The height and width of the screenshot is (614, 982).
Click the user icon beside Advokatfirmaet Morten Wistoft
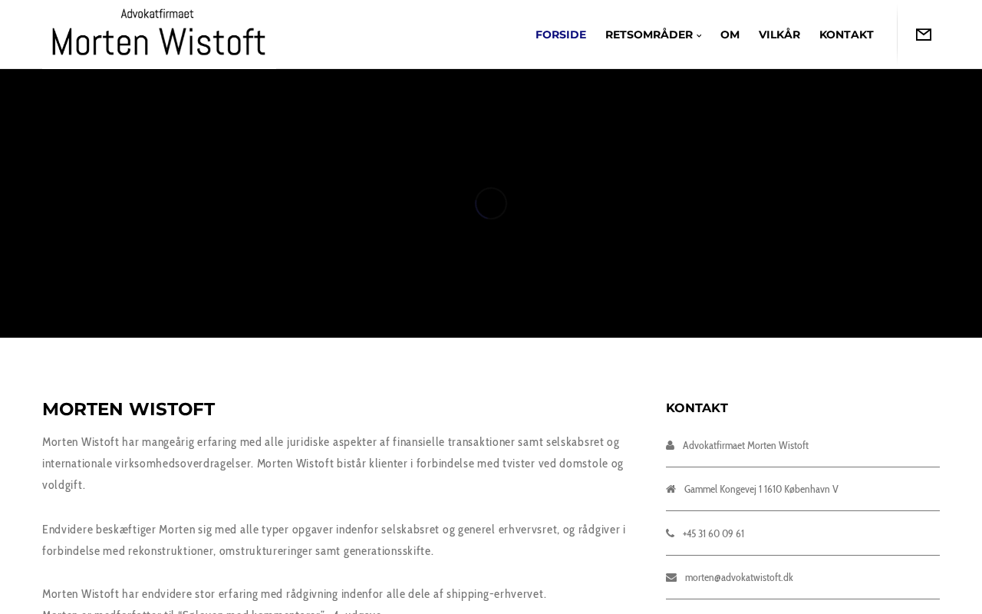coord(670,445)
